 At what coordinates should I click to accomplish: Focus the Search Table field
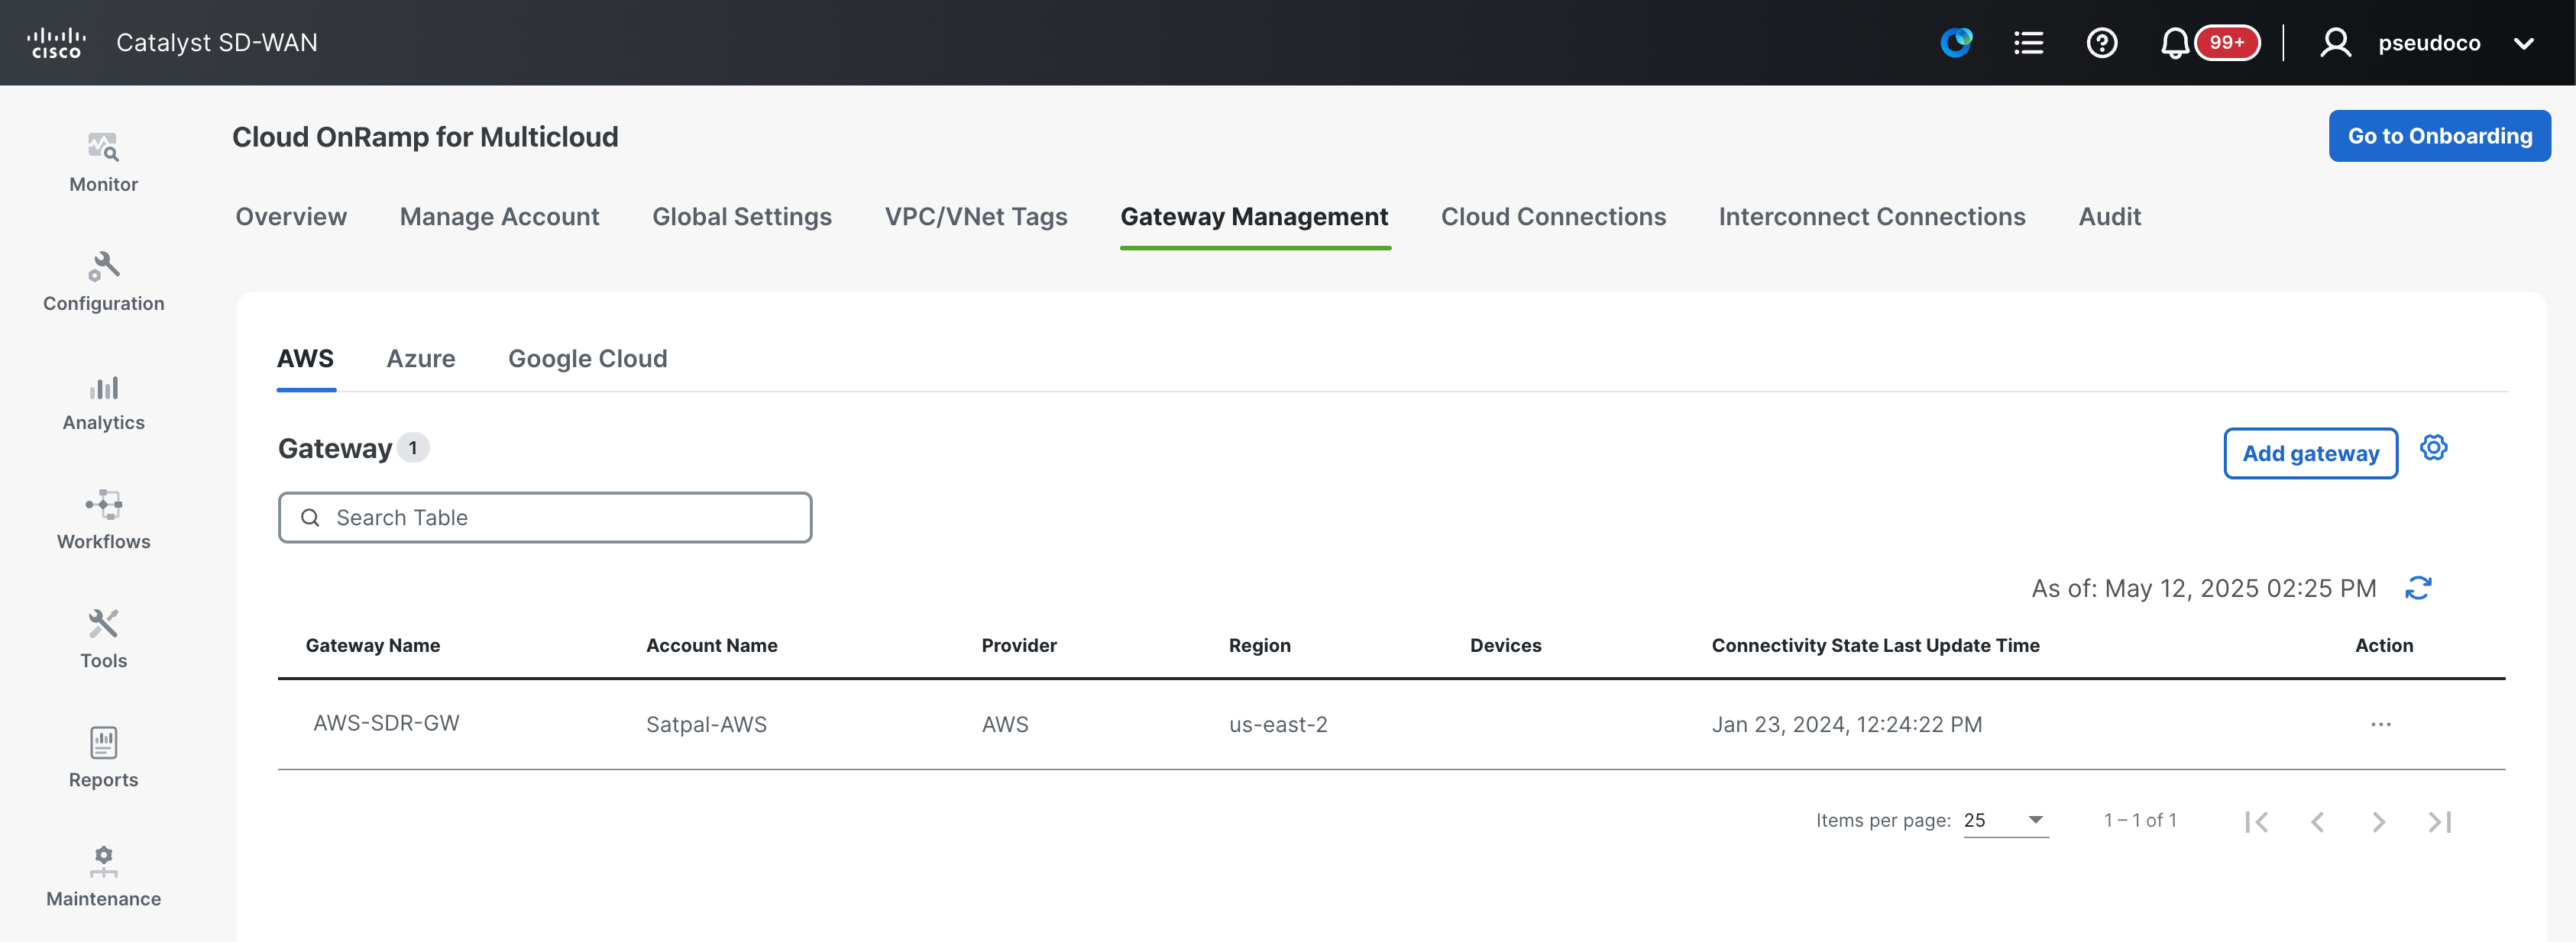(545, 518)
